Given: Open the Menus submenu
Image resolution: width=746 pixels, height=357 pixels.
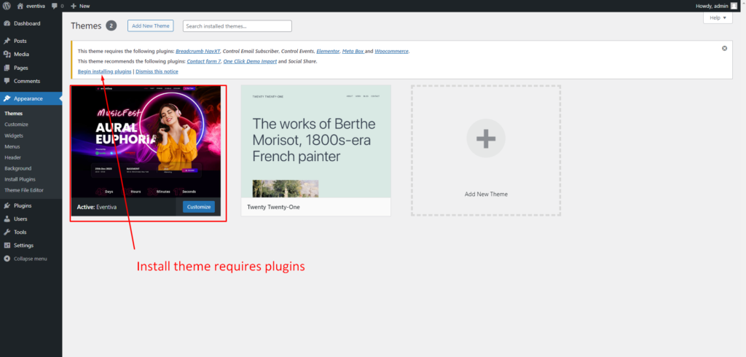Looking at the screenshot, I should click(x=12, y=146).
